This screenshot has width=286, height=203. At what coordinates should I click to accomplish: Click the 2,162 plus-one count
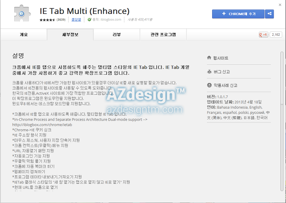pos(276,34)
